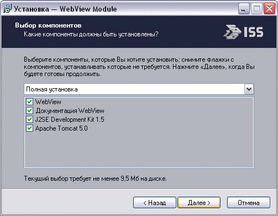This screenshot has height=216, width=278.
Task: Toggle the Документация WebView checkbox
Action: click(29, 111)
